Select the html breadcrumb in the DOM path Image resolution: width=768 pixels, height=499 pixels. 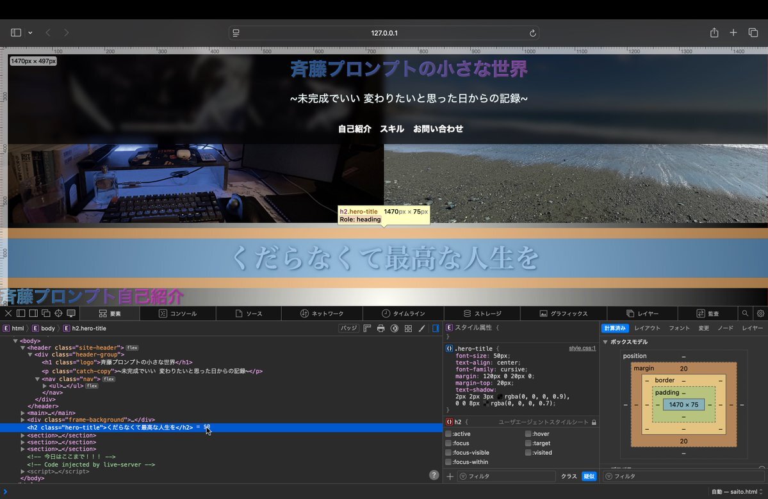(13, 328)
